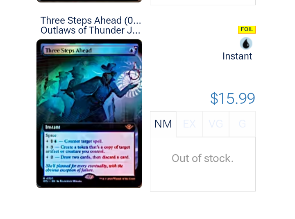Open the Three Steps Ahead title link
The height and width of the screenshot is (219, 295).
(91, 21)
